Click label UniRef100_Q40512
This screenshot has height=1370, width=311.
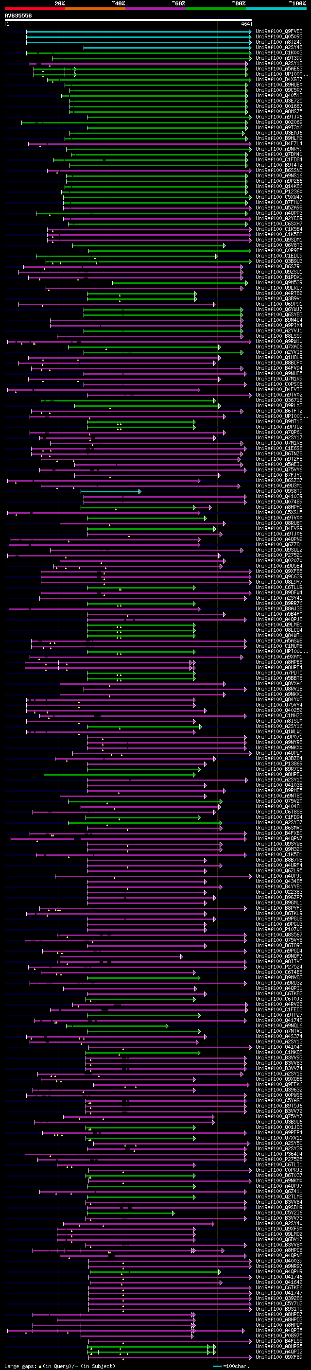pyautogui.click(x=279, y=95)
